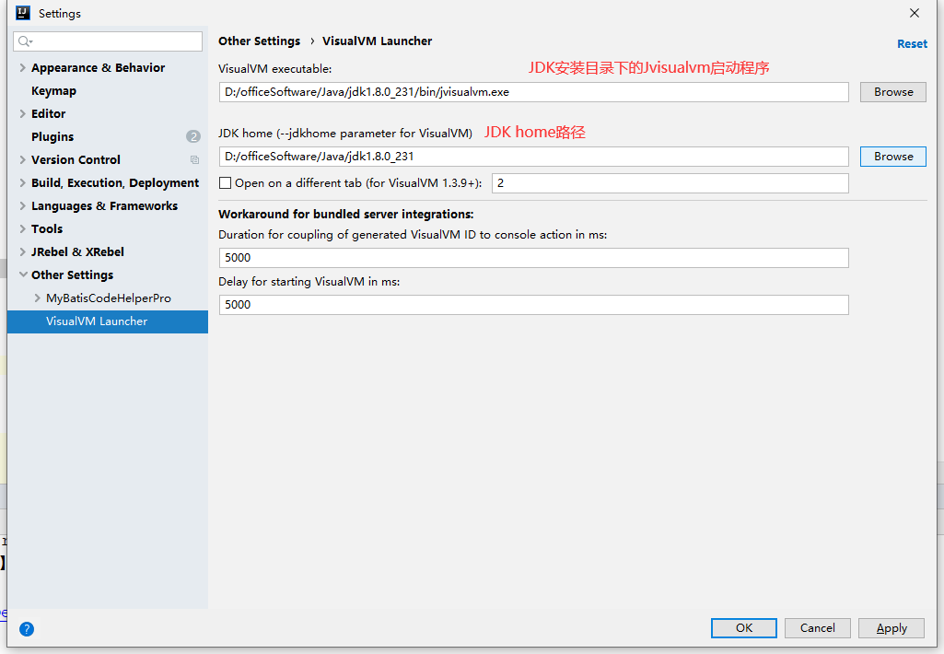Focus the settings search field

point(108,41)
